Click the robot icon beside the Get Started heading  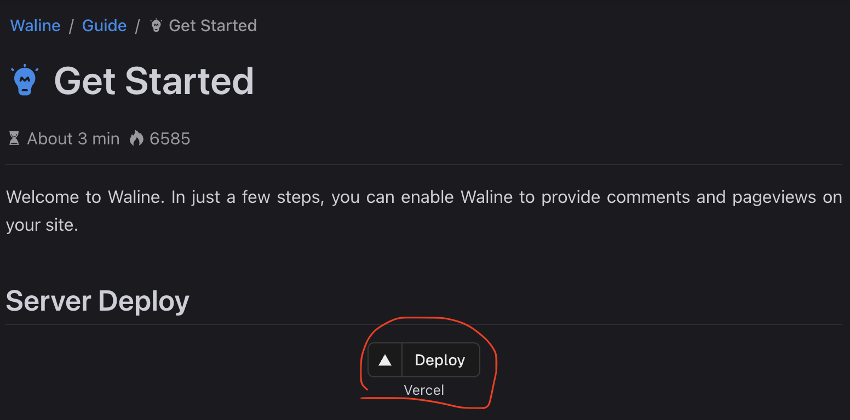[24, 80]
